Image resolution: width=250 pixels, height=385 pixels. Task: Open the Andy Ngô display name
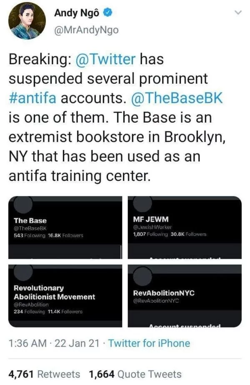(x=77, y=13)
